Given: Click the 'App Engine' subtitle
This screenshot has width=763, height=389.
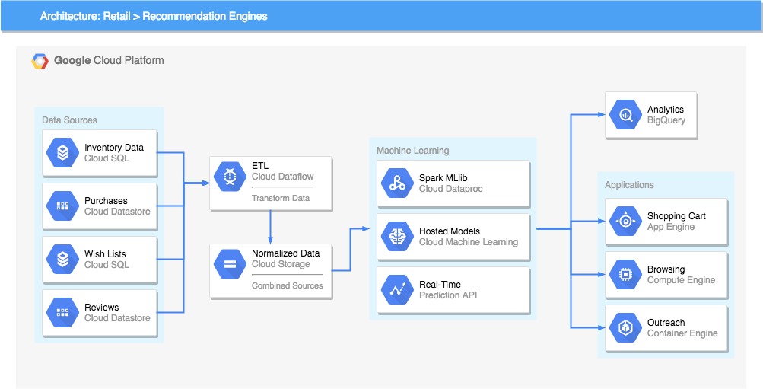Looking at the screenshot, I should (x=670, y=227).
